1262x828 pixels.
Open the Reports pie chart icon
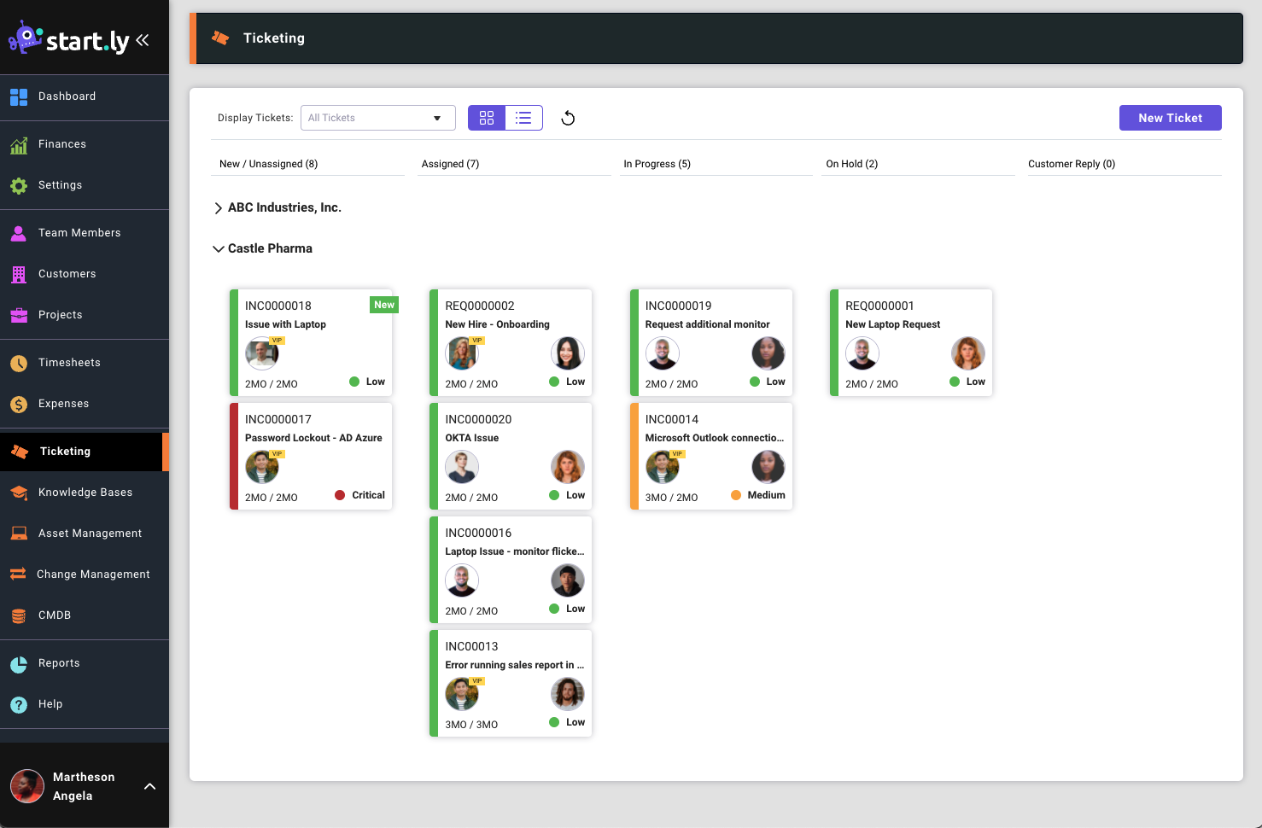[19, 664]
